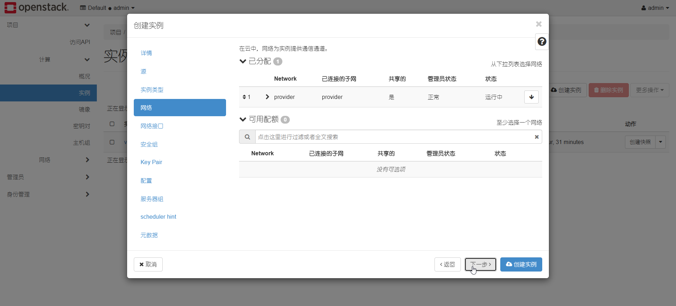Click the 下一步 button
676x306 pixels.
pos(480,264)
